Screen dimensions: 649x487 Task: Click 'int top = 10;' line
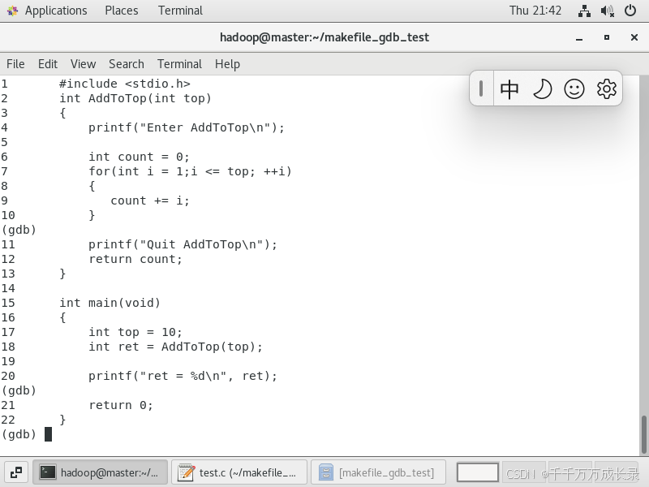pyautogui.click(x=135, y=332)
